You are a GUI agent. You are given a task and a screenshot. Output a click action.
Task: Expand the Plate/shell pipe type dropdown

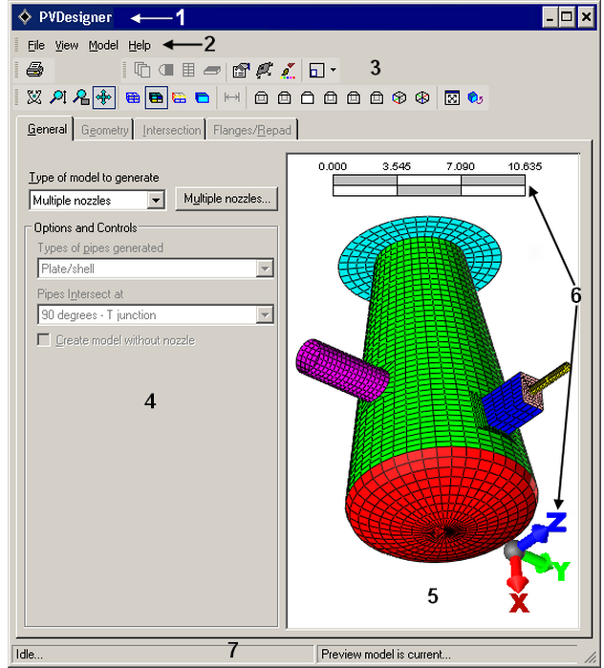(x=265, y=269)
